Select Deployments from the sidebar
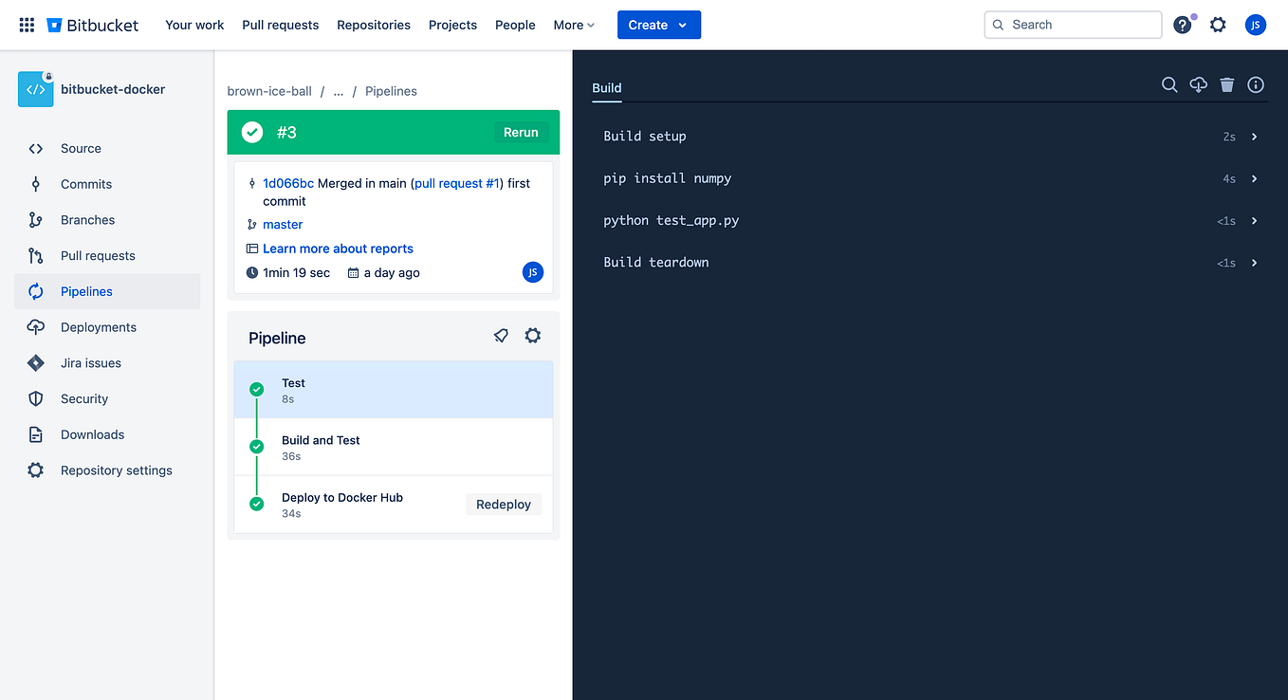The height and width of the screenshot is (700, 1288). 96,326
